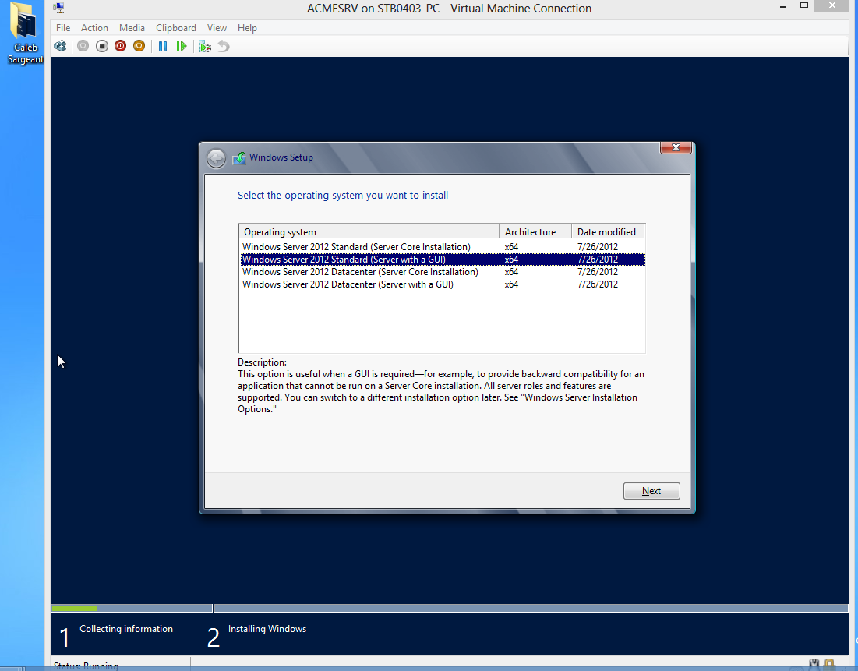Click the Date modified column header
858x671 pixels.
tap(608, 232)
